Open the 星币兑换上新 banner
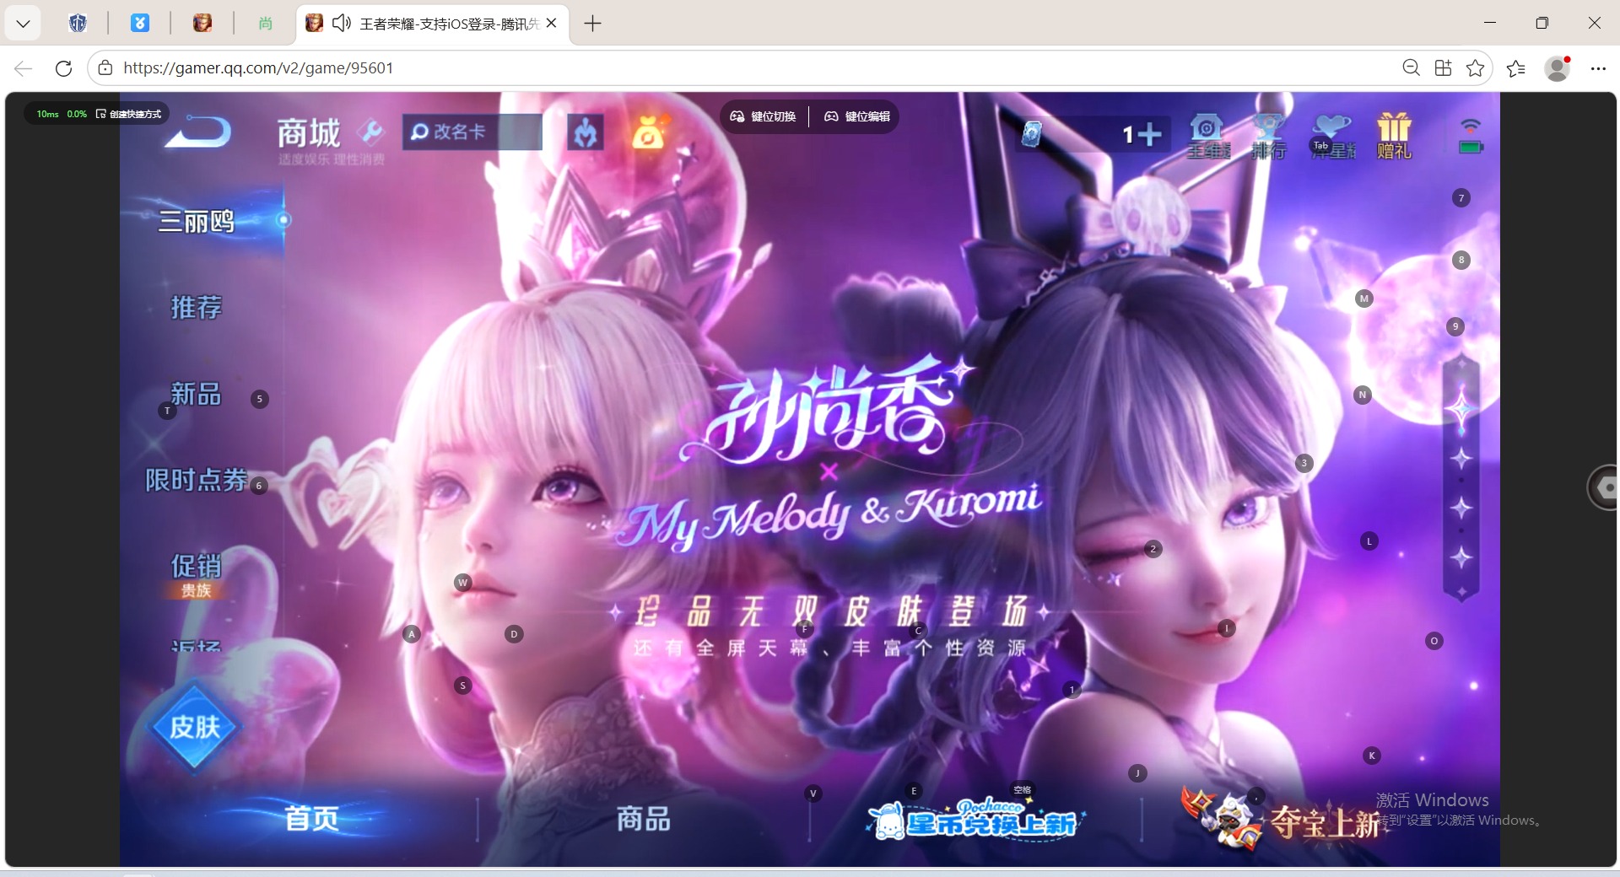 coord(975,819)
